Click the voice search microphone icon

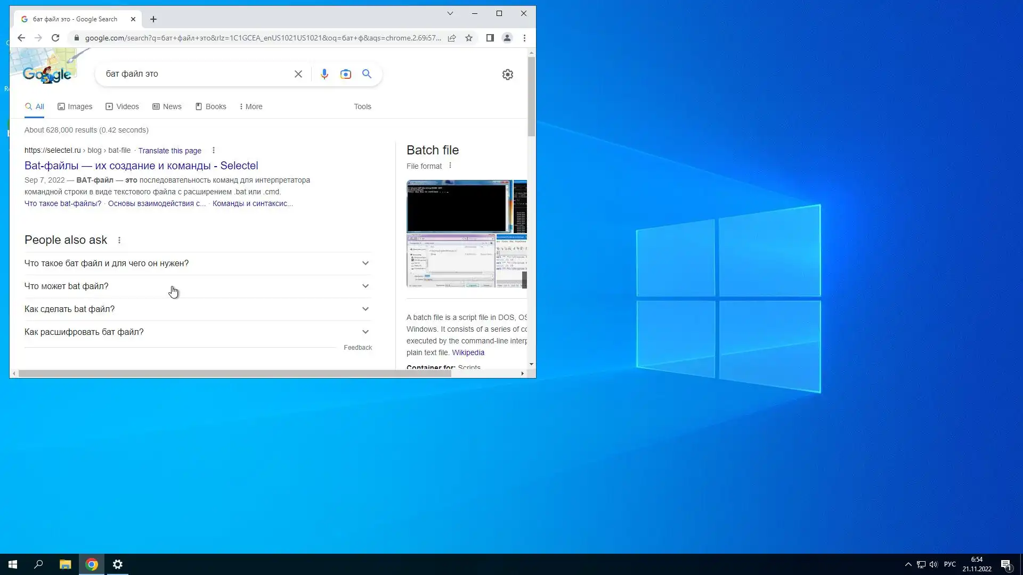coord(324,74)
